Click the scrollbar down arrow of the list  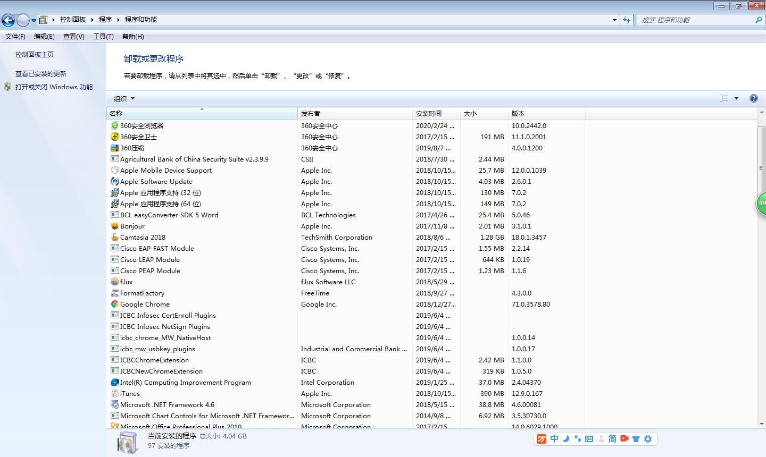pos(761,424)
